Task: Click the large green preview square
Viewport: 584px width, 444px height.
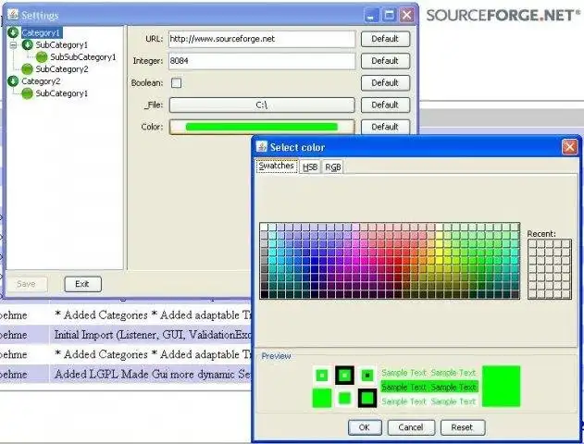Action: pyautogui.click(x=502, y=387)
